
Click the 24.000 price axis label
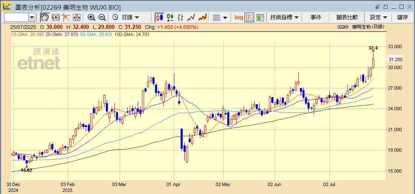point(395,109)
